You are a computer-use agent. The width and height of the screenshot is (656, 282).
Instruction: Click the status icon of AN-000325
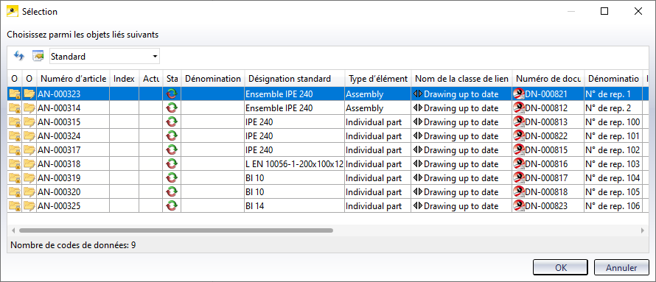pyautogui.click(x=172, y=205)
